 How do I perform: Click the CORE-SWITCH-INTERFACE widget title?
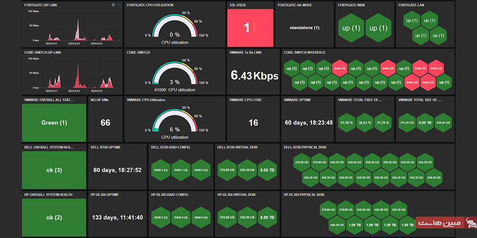[x=304, y=52]
